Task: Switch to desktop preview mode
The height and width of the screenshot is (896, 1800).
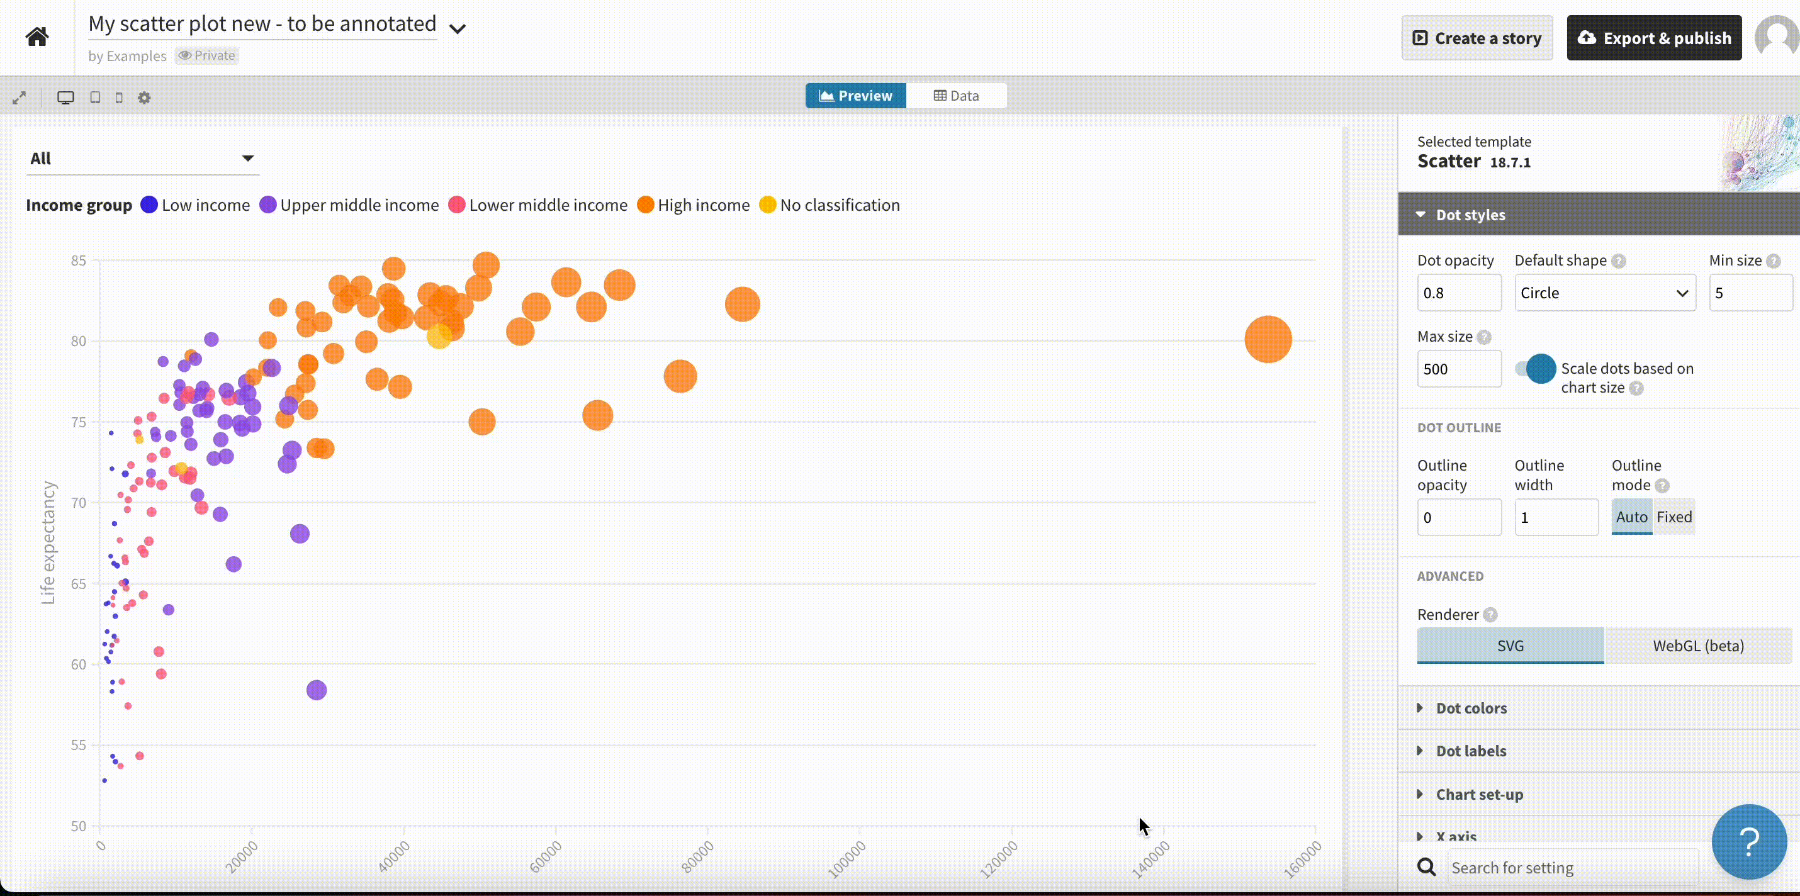Action: pos(66,97)
